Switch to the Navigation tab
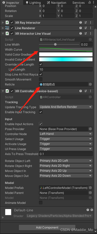 (x=57, y=3)
